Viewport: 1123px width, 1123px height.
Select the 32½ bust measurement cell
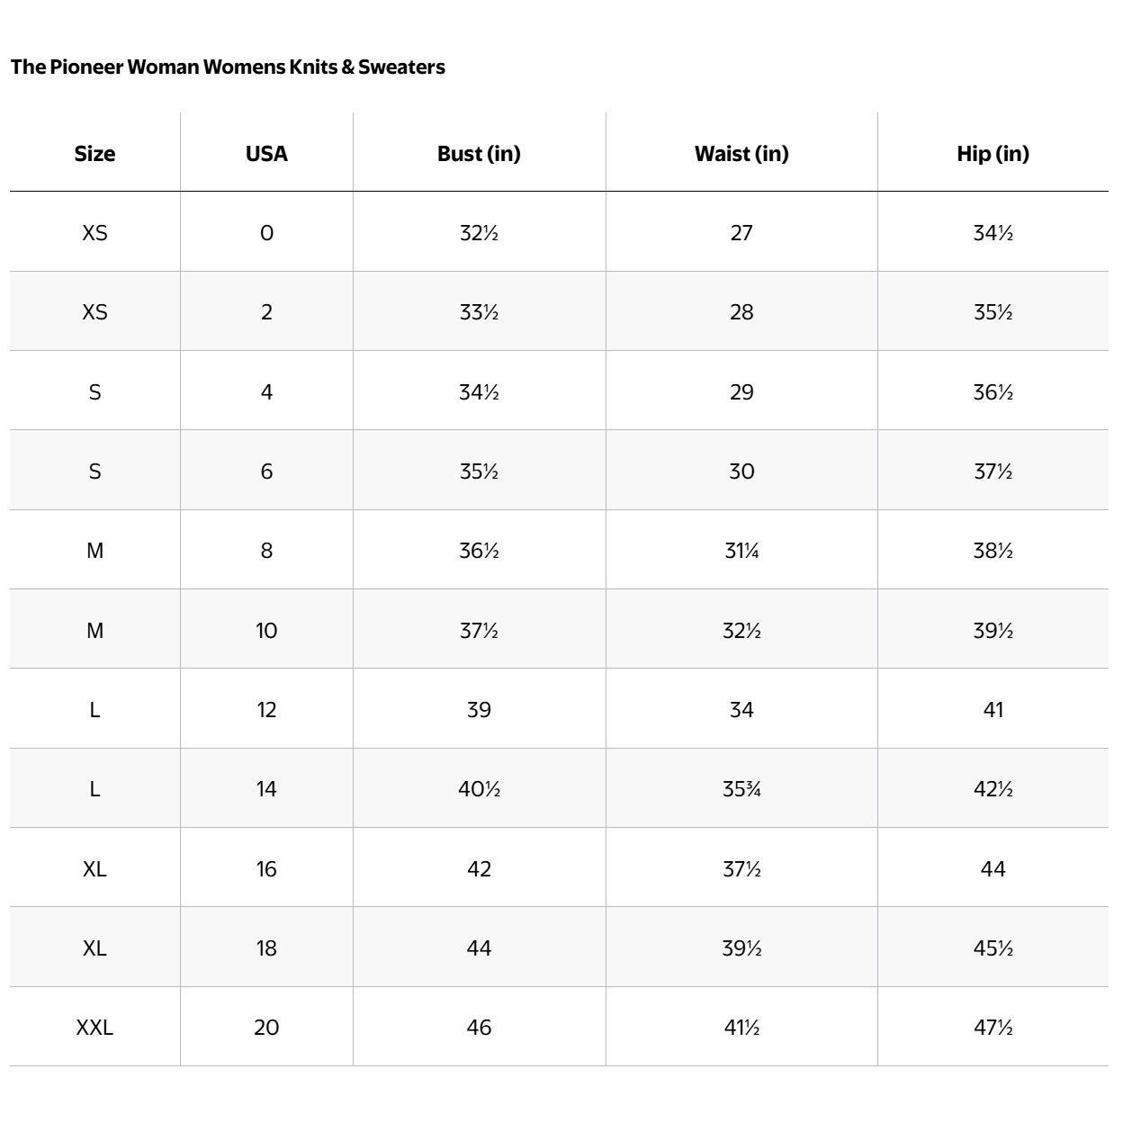479,233
